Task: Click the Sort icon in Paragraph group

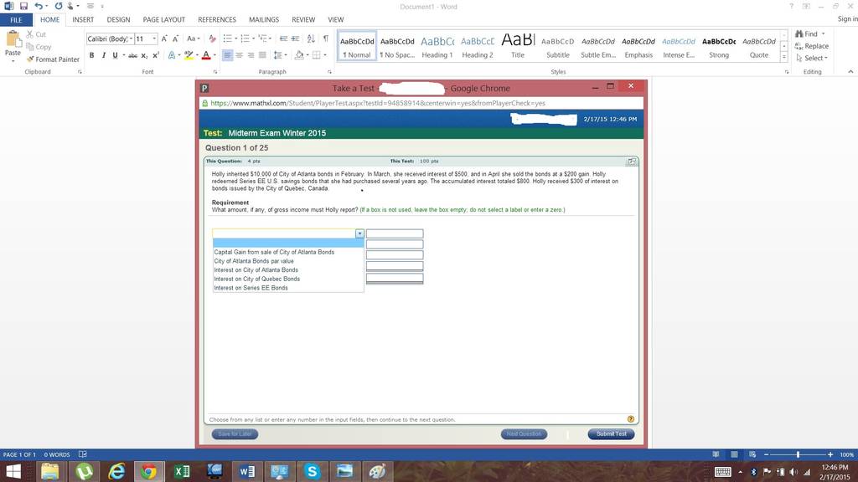Action: [311, 38]
